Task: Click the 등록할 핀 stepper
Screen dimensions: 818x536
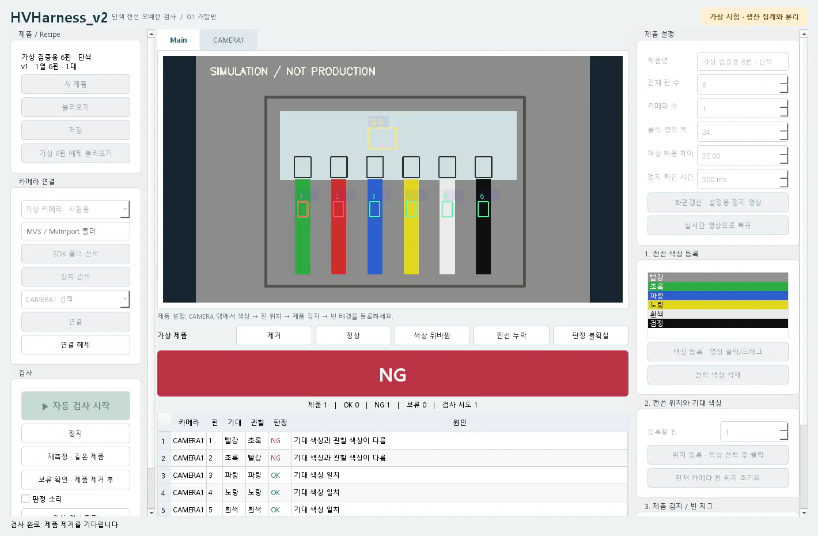Action: 754,432
